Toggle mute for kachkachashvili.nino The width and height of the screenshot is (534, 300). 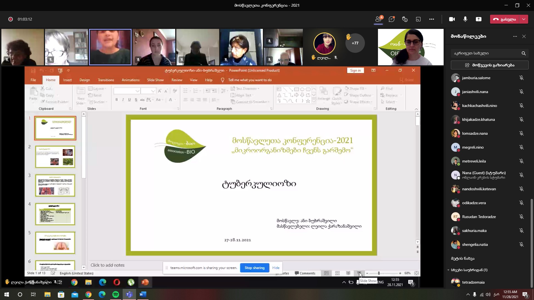pos(521,106)
